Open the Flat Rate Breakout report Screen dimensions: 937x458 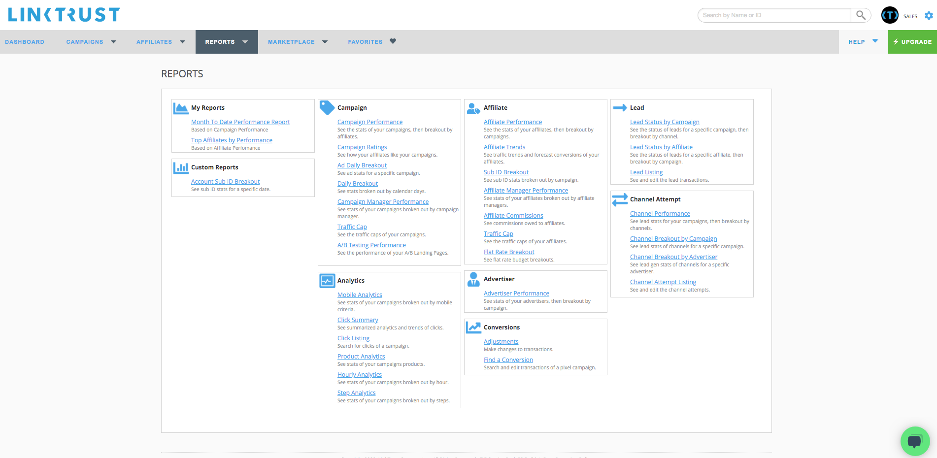509,252
